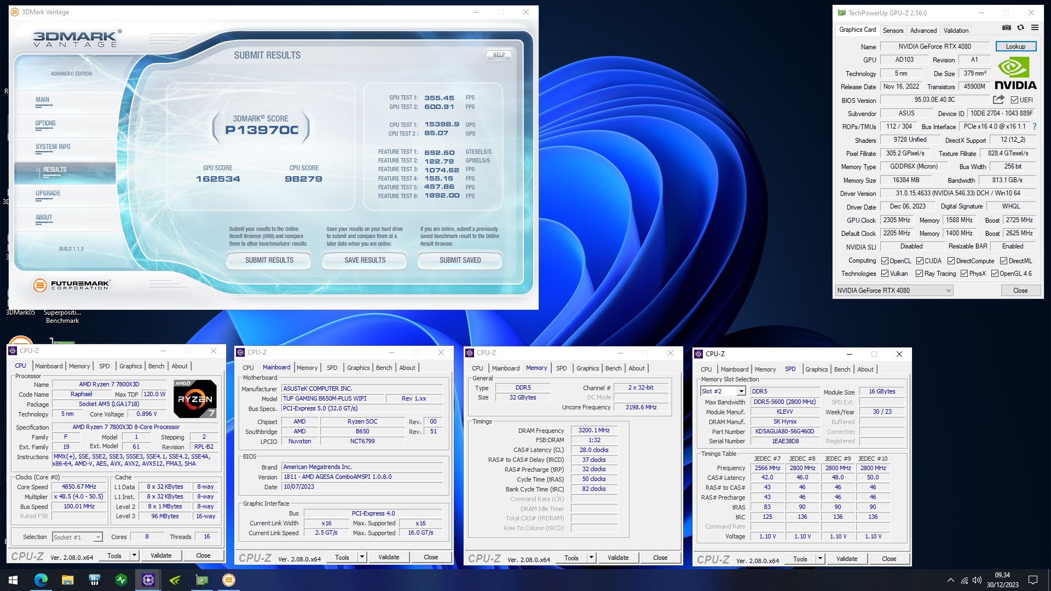Click the CPU-Z taskbar icon
This screenshot has height=591, width=1051.
148,580
